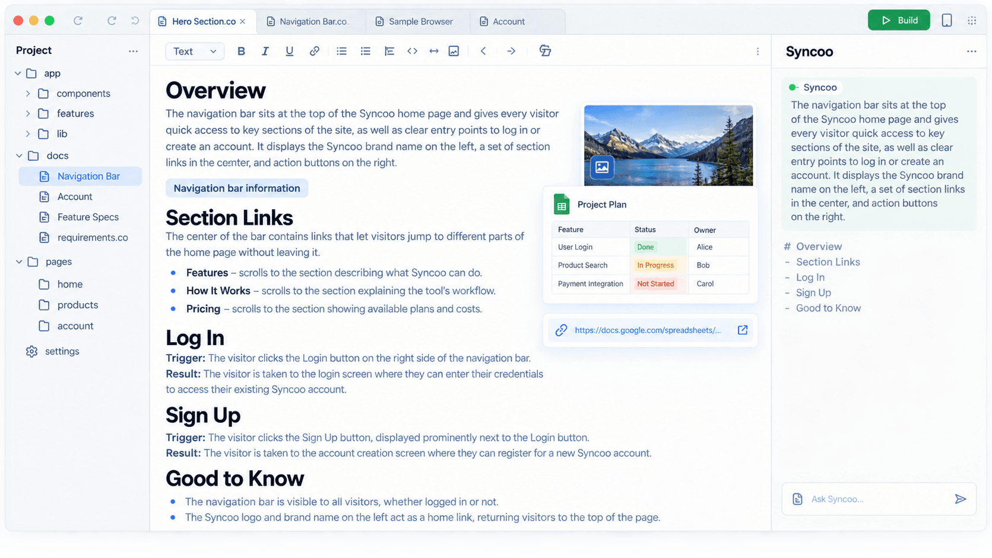Click the Navigation bar information tag
Screen dimensions: 992x558
click(x=237, y=189)
